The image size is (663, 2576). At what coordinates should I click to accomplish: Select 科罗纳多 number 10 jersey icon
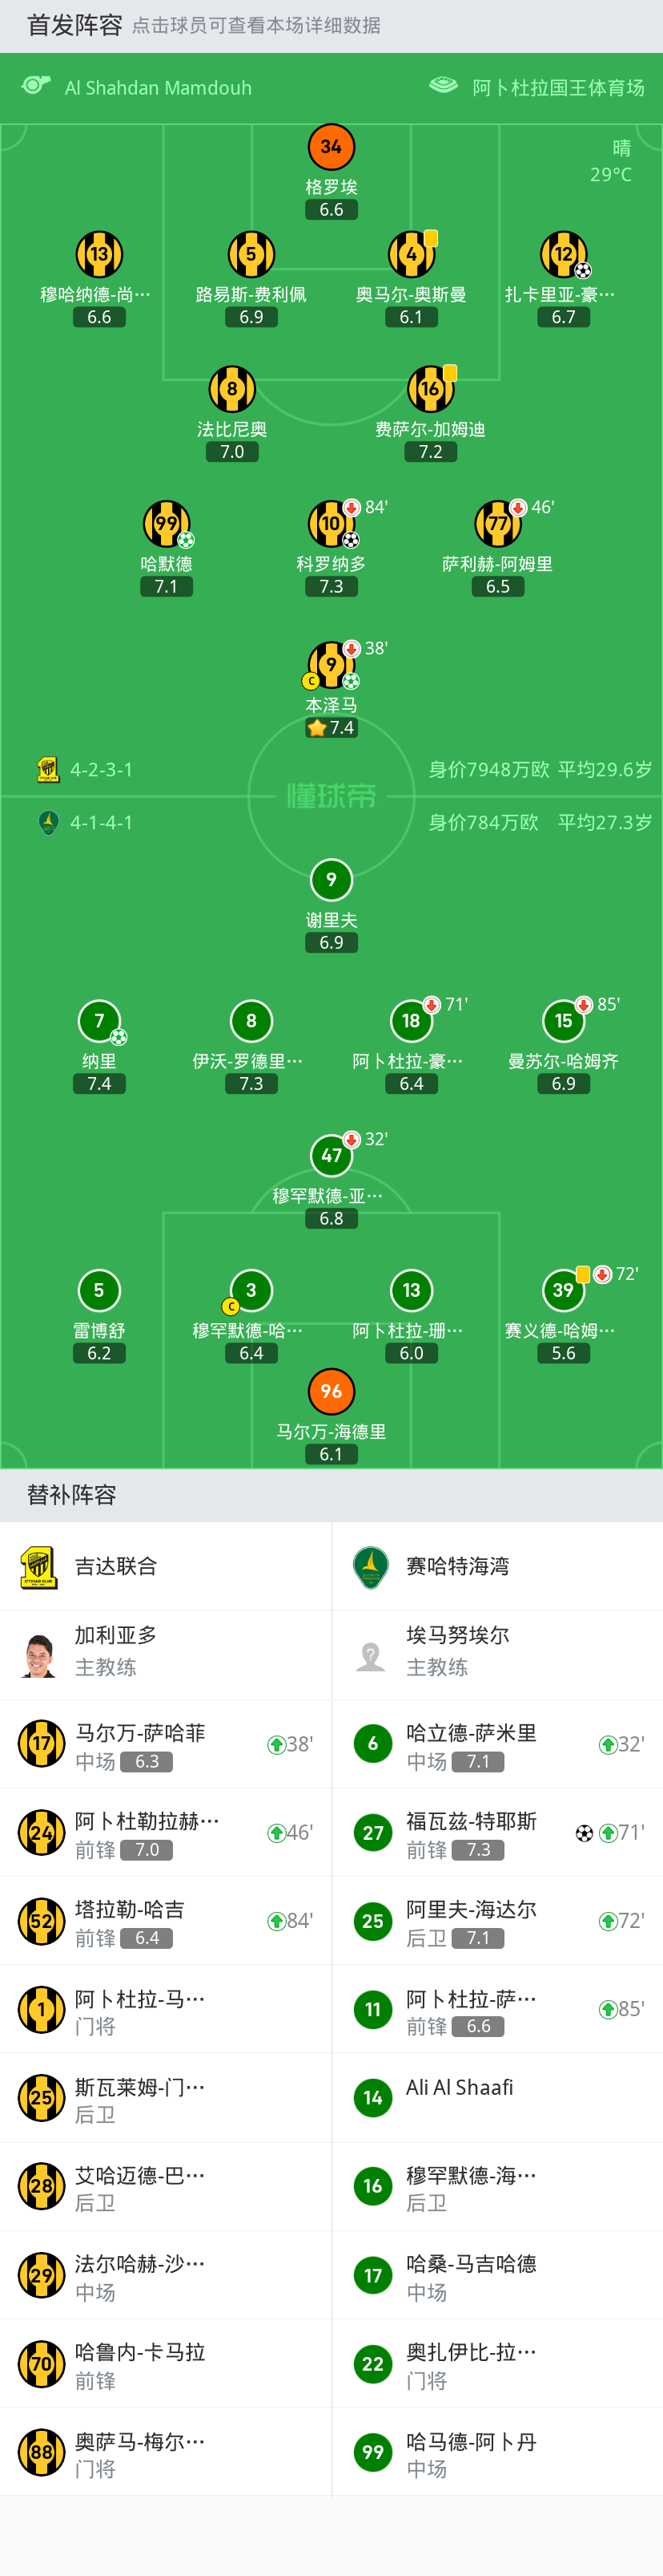tap(331, 524)
